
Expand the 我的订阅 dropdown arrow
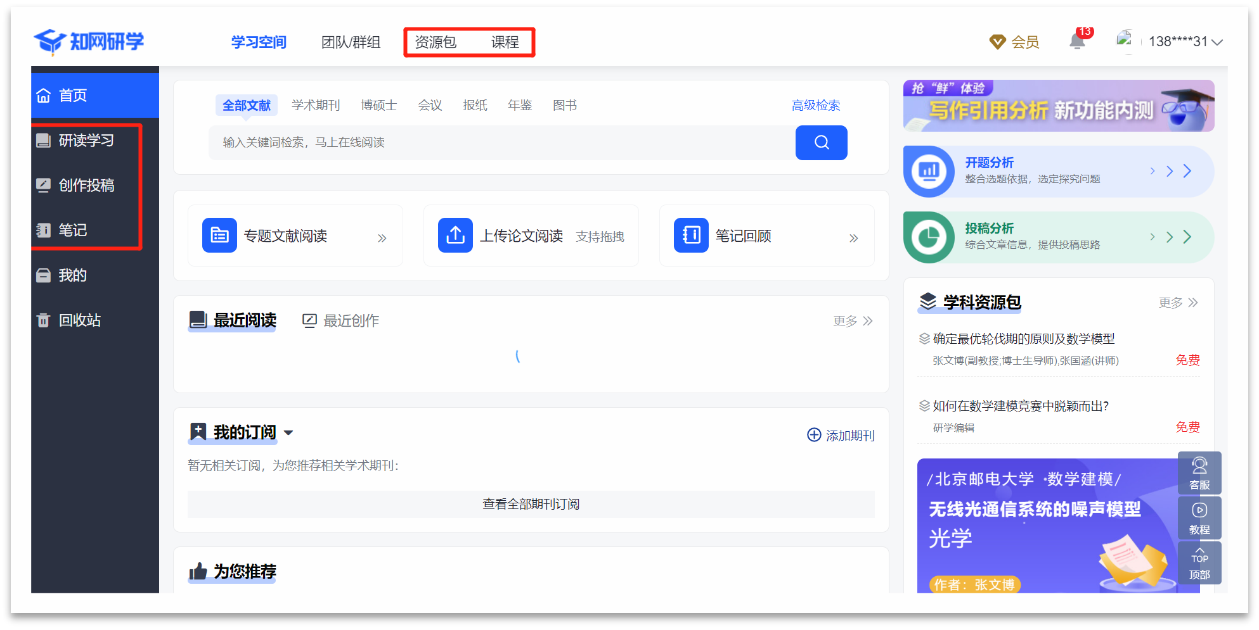[288, 432]
